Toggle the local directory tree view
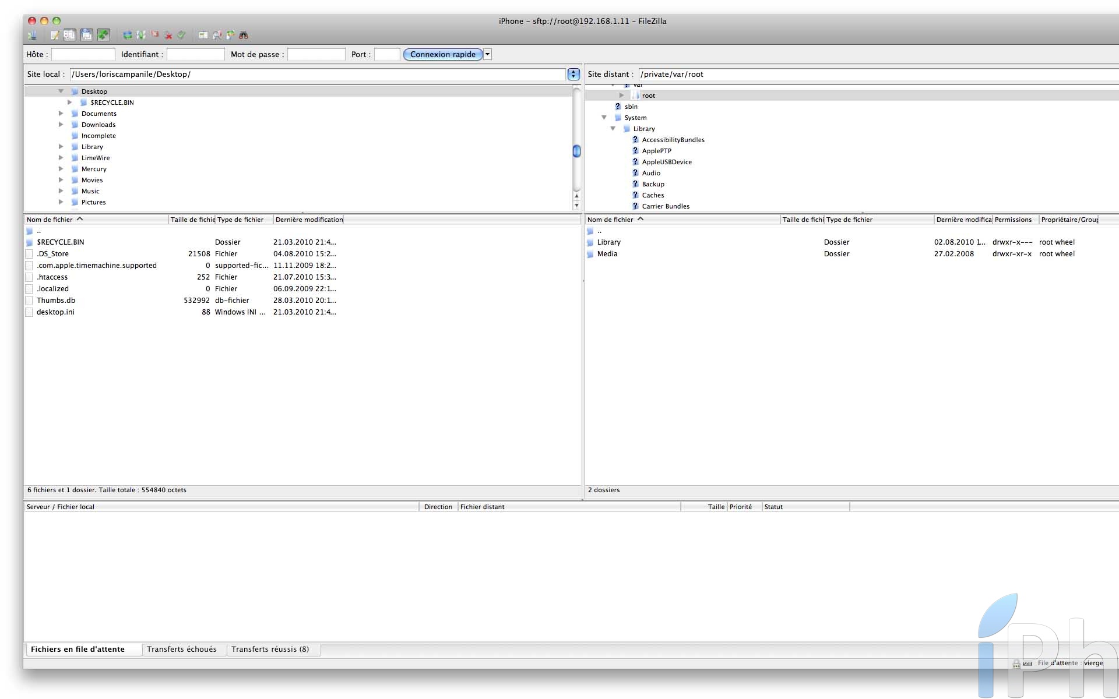This screenshot has height=699, width=1119. (69, 36)
